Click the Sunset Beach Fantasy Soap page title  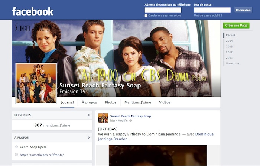[100, 85]
